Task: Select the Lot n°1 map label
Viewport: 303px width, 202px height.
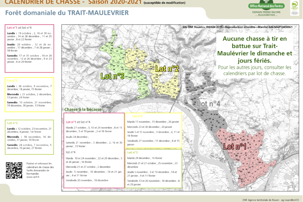Action: [x=235, y=147]
